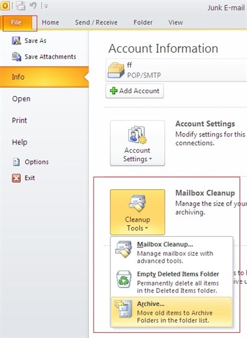Viewport: 247px width, 338px height.
Task: Select the Print backstage section
Action: [x=20, y=120]
